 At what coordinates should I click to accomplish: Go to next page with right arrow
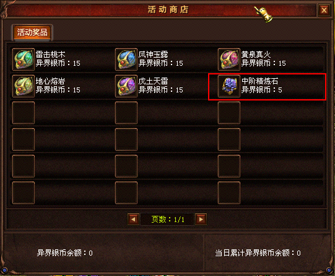click(x=201, y=219)
